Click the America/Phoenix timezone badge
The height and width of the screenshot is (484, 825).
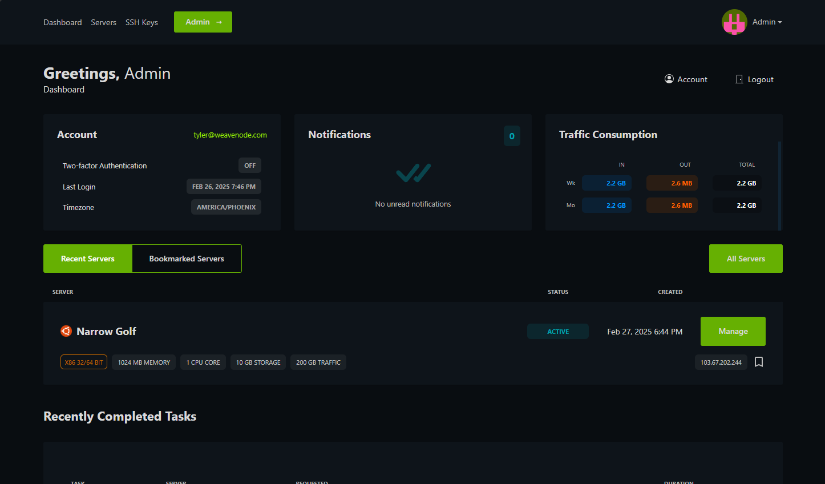(226, 207)
